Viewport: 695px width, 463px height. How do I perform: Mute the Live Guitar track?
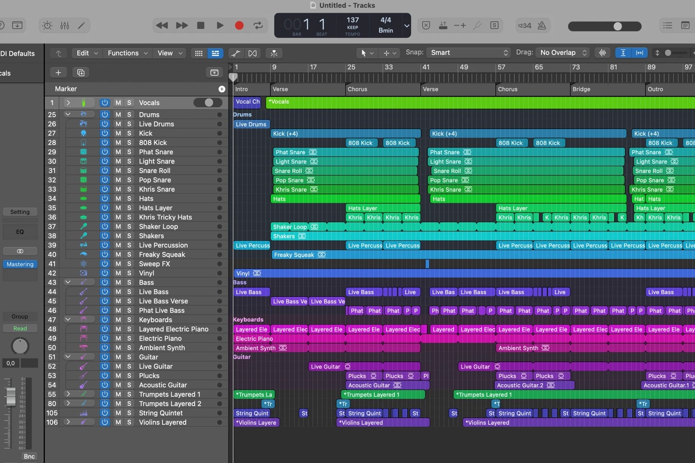tap(118, 366)
